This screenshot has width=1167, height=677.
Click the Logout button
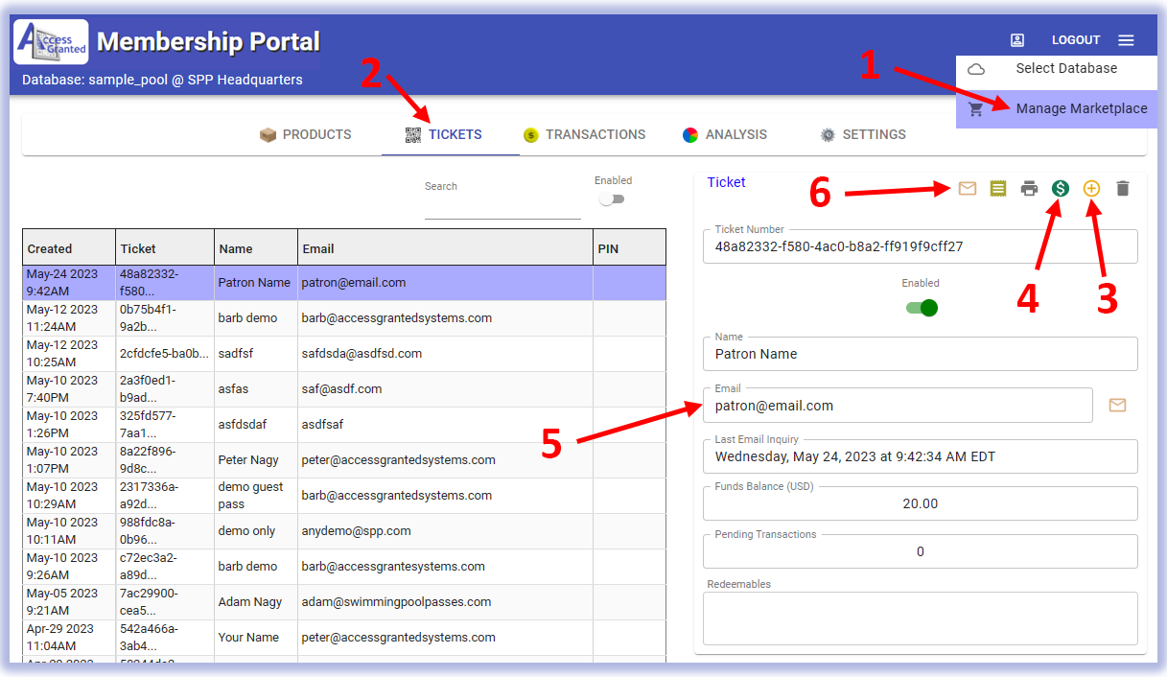(x=1075, y=40)
